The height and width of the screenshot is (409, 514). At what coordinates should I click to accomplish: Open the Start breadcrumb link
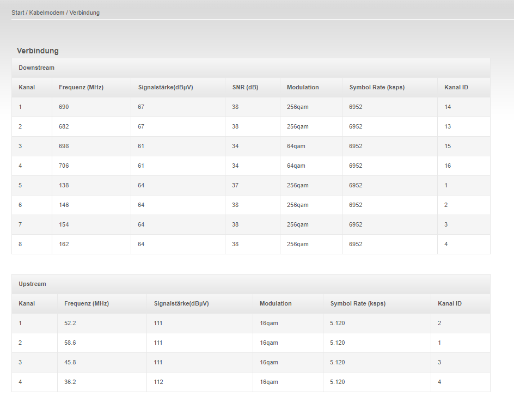pos(18,13)
